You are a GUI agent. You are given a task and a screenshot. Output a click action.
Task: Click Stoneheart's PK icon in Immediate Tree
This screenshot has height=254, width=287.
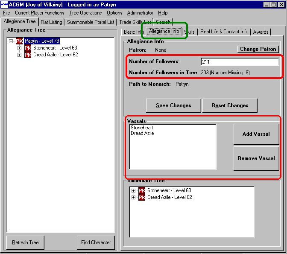tap(142, 190)
